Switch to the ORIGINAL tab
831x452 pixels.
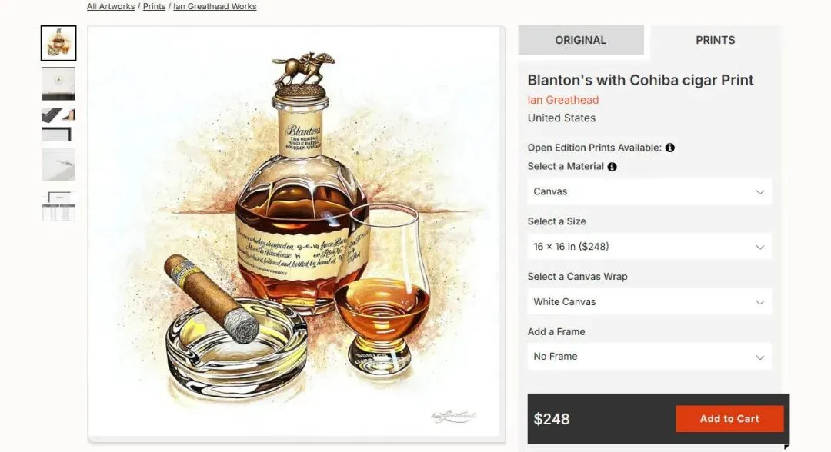pos(581,40)
